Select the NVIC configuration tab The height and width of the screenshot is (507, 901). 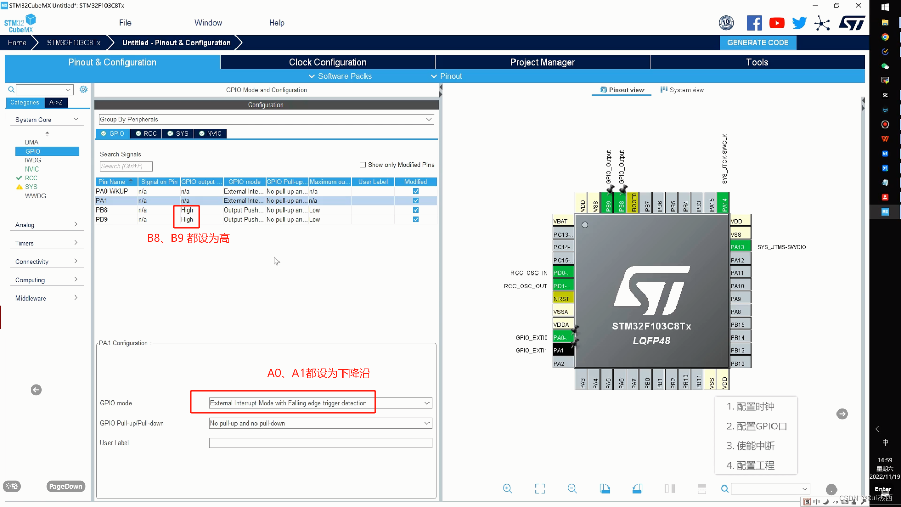(x=210, y=133)
